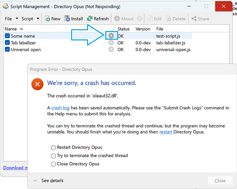Click the Directory Opus title bar icon
Image resolution: width=237 pixels, height=189 pixels.
(6, 6)
